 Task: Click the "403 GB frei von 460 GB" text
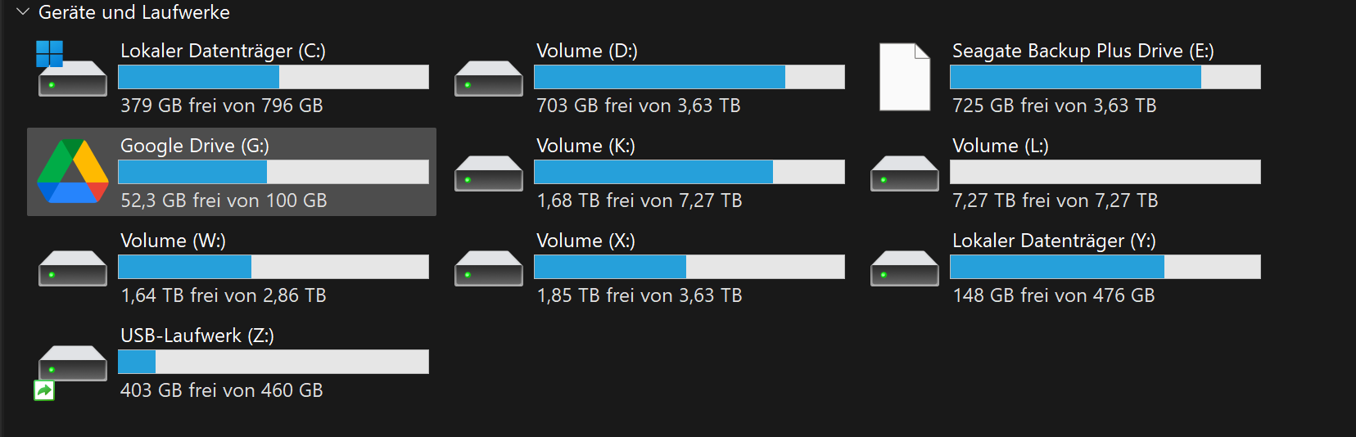(x=222, y=390)
